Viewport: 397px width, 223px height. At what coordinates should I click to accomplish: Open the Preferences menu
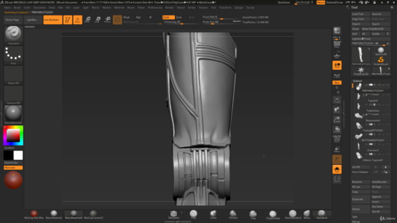pyautogui.click(x=155, y=7)
